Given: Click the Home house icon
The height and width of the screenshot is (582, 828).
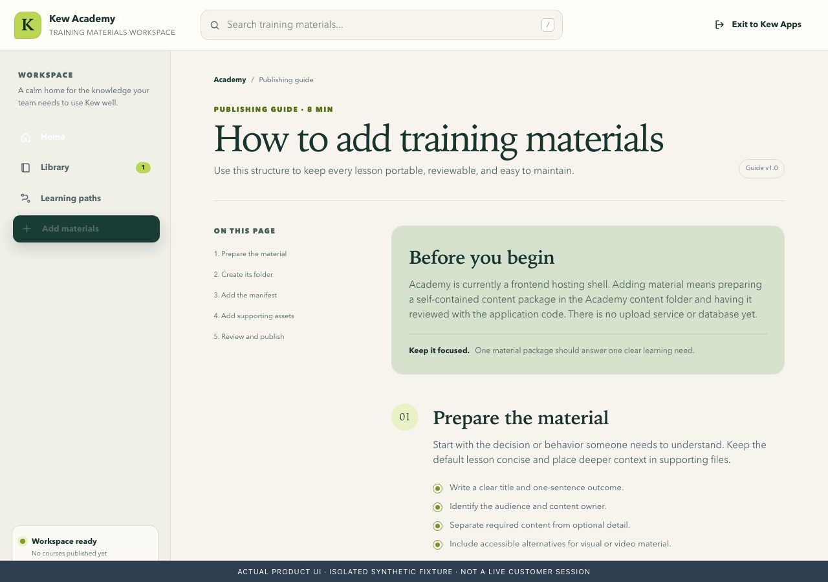Looking at the screenshot, I should [x=26, y=137].
